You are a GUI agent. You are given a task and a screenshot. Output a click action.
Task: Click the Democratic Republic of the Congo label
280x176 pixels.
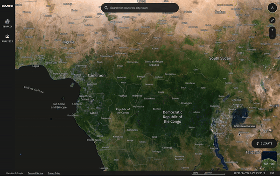click(x=173, y=117)
